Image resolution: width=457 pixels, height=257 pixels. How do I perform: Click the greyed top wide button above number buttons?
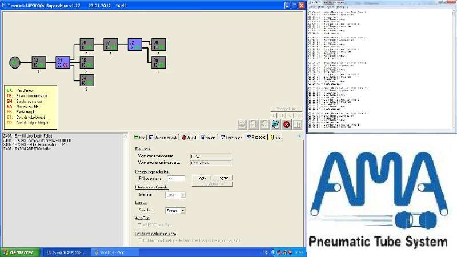(x=286, y=109)
